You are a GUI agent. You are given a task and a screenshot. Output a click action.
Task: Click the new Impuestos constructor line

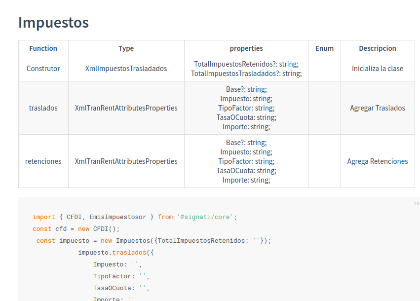[x=154, y=241]
